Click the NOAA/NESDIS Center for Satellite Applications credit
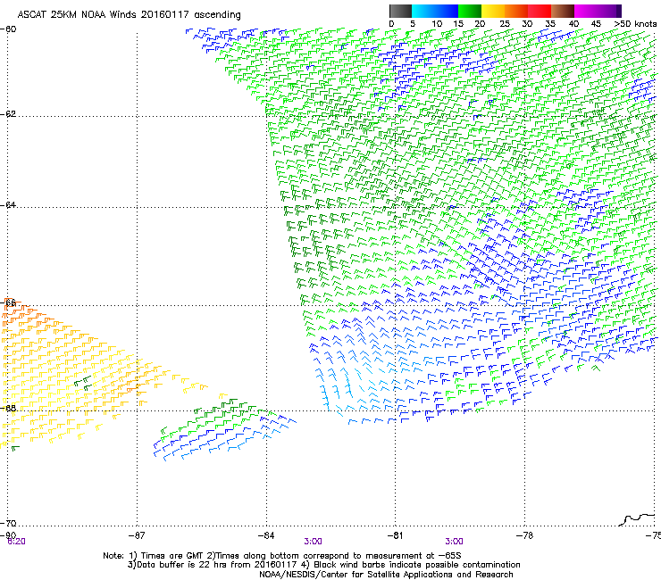The image size is (661, 580). (x=386, y=575)
